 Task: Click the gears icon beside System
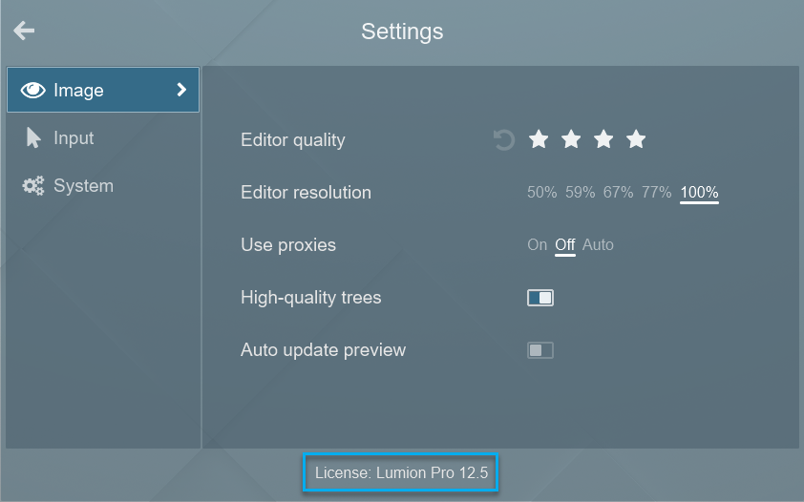click(x=33, y=186)
